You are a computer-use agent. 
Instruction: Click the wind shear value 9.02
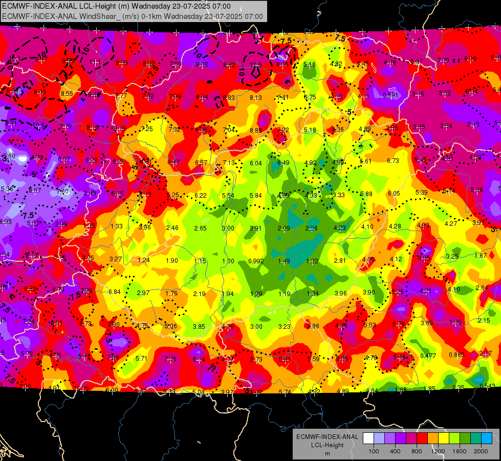pyautogui.click(x=202, y=65)
